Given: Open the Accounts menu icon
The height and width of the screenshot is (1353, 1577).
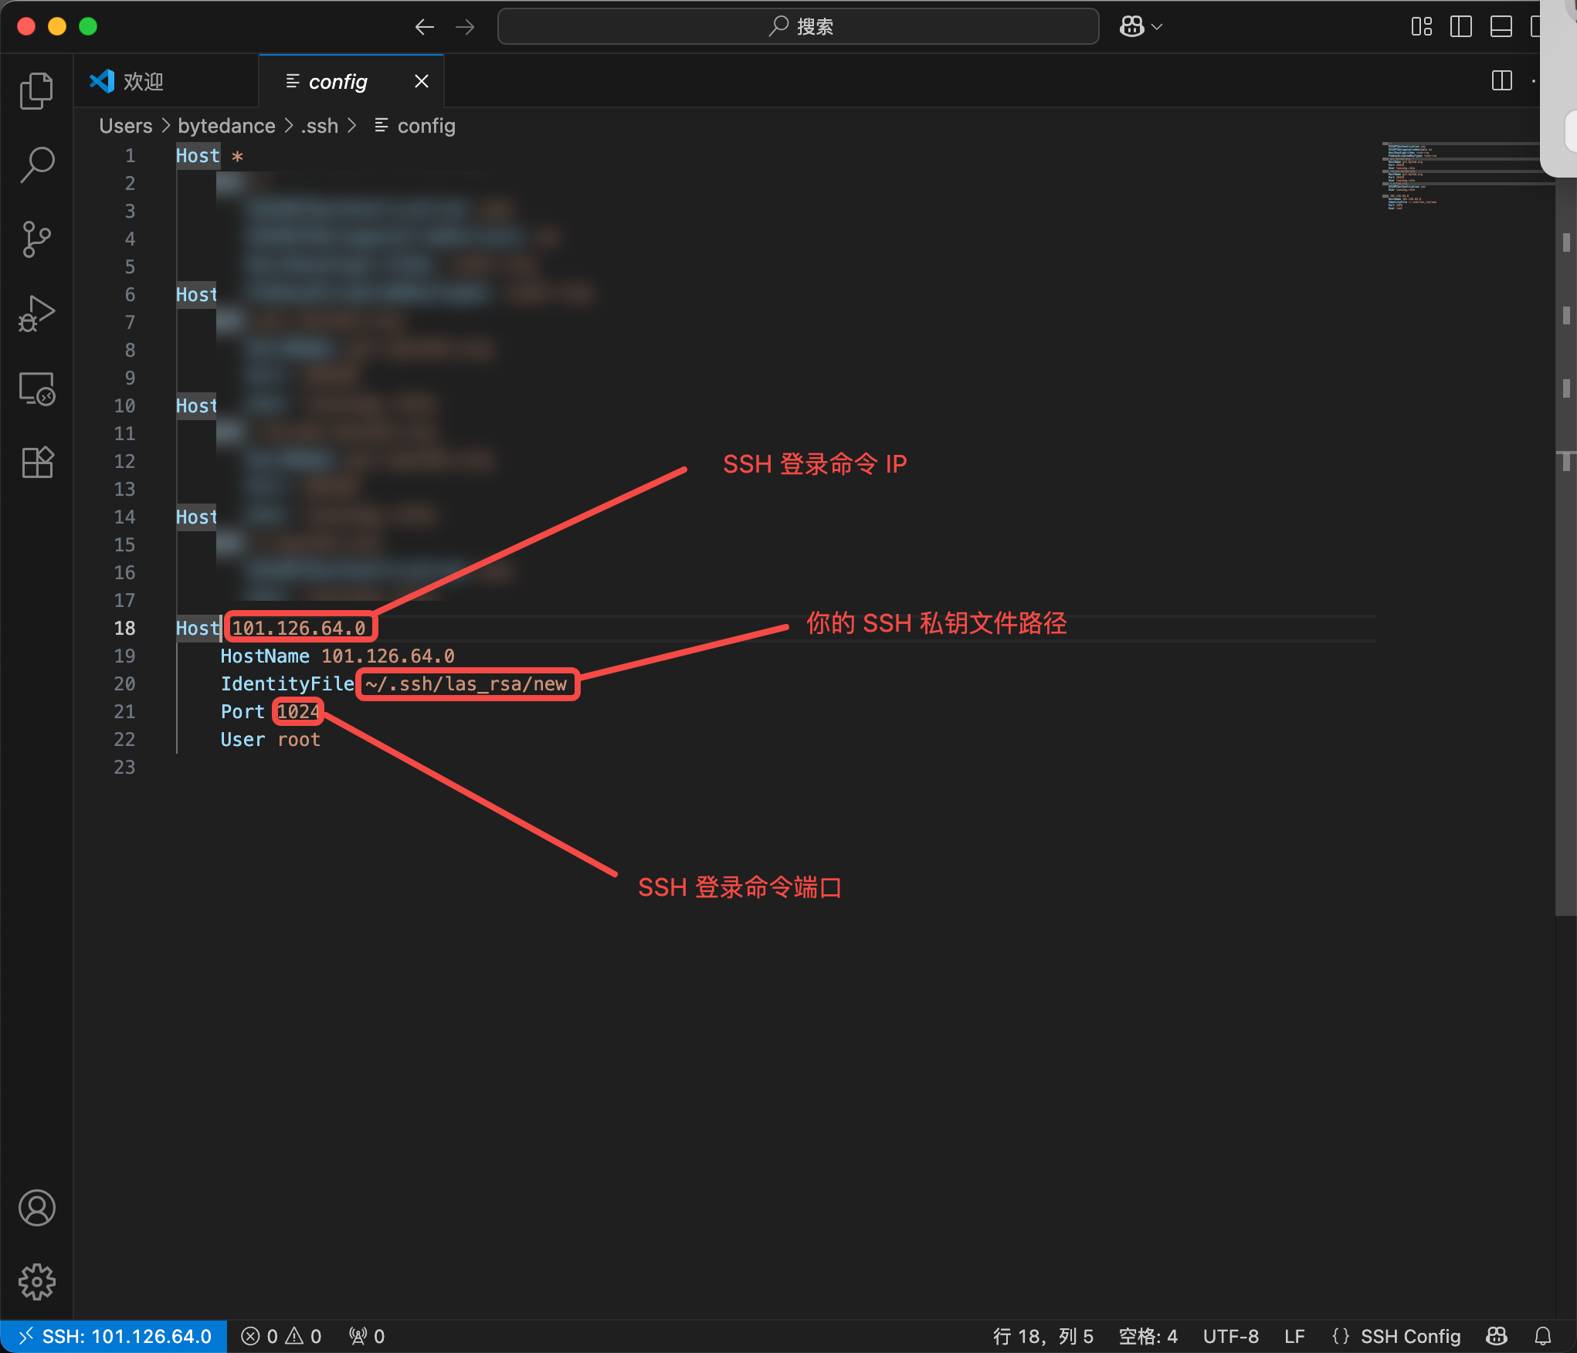Looking at the screenshot, I should [36, 1208].
